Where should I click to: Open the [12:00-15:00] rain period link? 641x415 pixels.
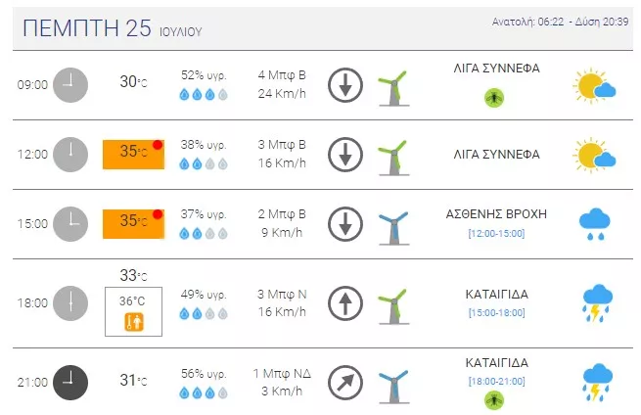pyautogui.click(x=496, y=234)
